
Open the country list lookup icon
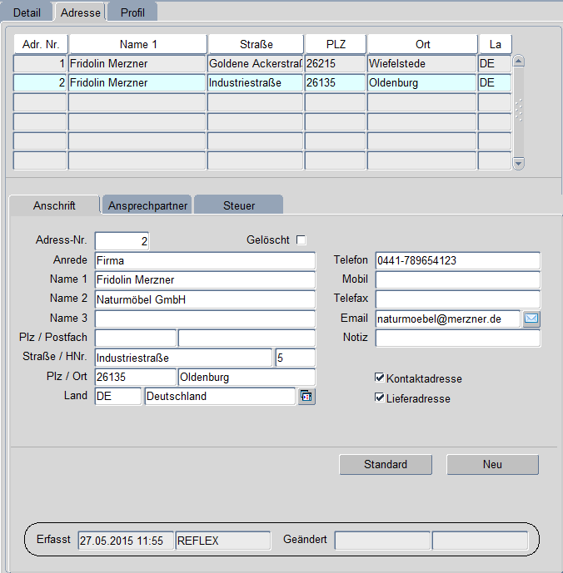click(306, 397)
